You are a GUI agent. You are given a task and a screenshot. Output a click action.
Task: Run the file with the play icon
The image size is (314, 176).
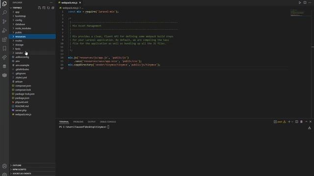(x=300, y=2)
